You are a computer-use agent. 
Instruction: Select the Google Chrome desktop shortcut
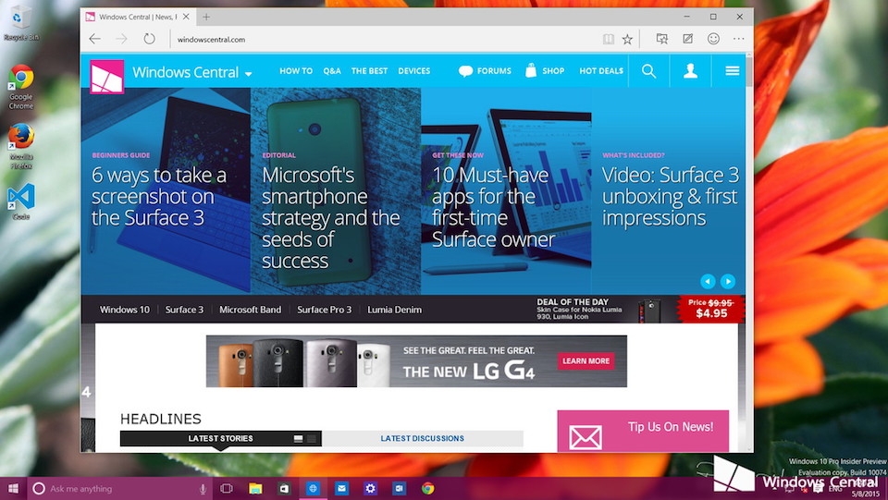21,87
